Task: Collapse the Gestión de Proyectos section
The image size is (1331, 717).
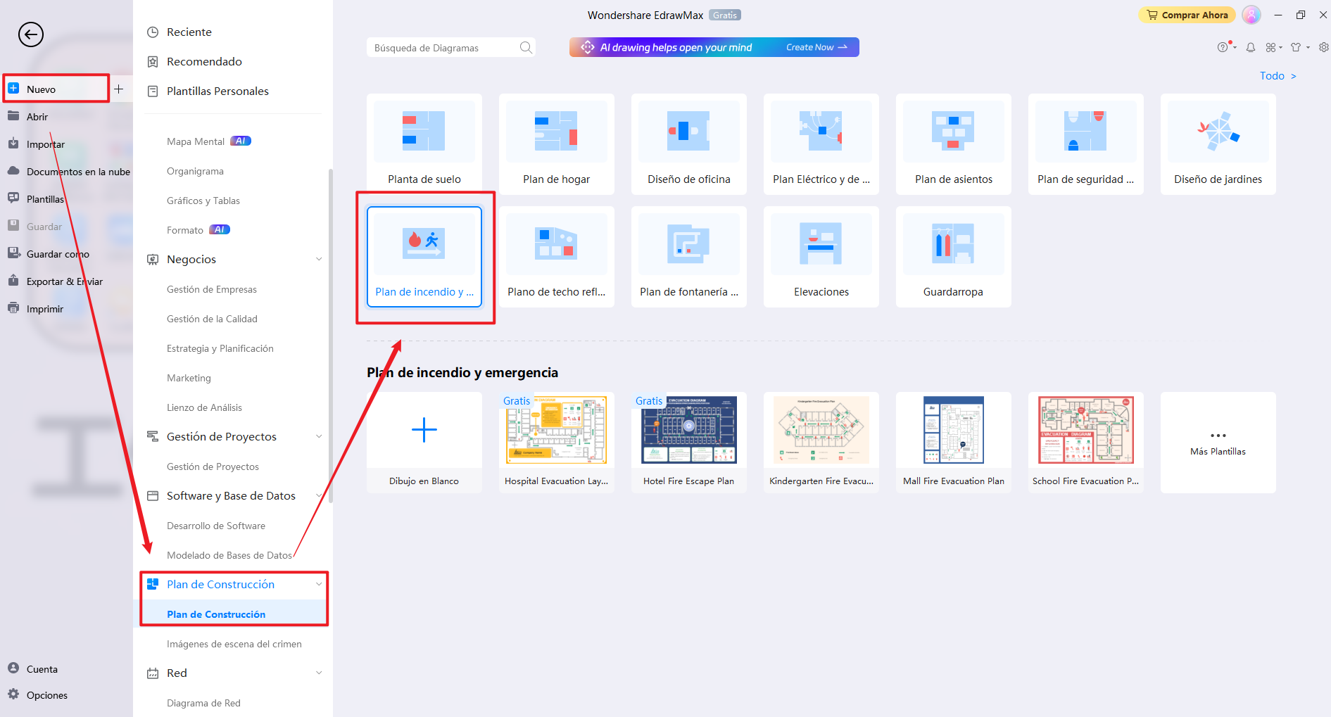Action: (x=319, y=436)
